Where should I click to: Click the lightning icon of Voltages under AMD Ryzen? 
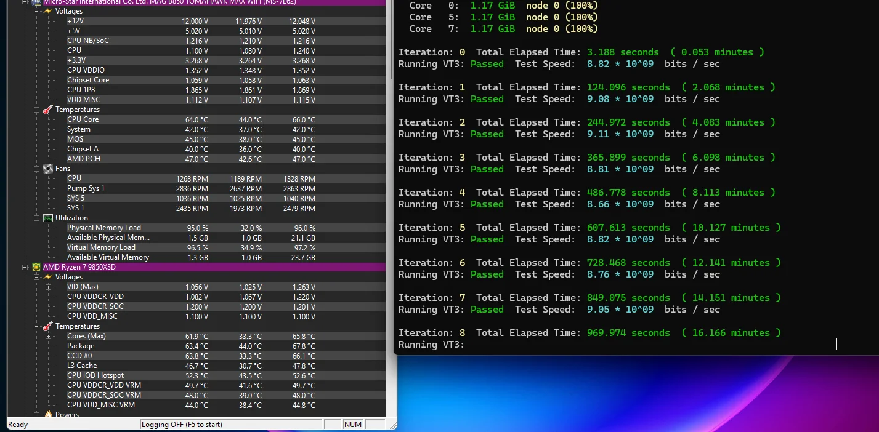click(x=47, y=277)
